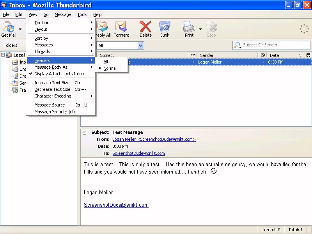
Task: Open the Help menu
Action: 97,14
